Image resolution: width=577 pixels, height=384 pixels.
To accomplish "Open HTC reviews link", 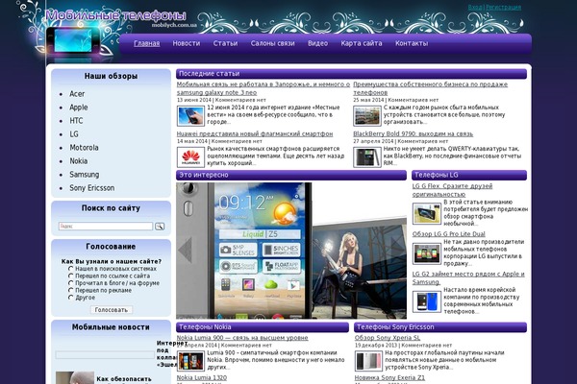I will (76, 121).
